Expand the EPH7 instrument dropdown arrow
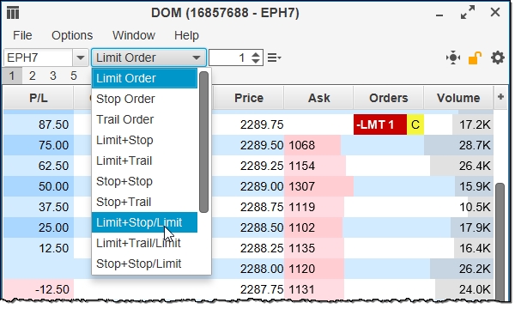515x309 pixels. pyautogui.click(x=81, y=58)
